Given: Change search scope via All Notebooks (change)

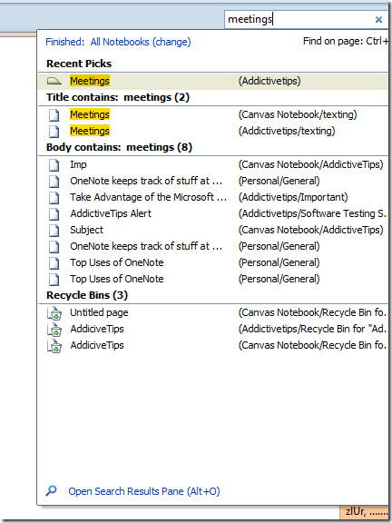Looking at the screenshot, I should point(141,42).
